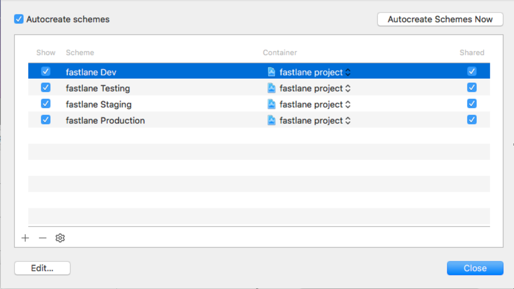Click the minus icon to remove scheme
Viewport: 514px width, 289px height.
pos(43,238)
